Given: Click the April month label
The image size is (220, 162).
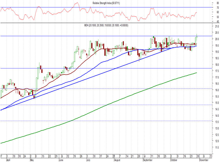Looking at the screenshot, I should click(8, 160).
